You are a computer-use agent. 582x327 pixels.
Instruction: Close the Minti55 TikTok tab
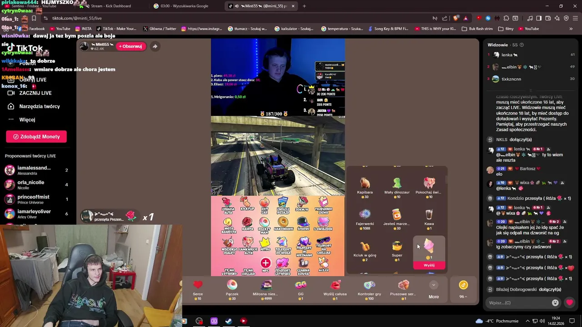pos(293,6)
